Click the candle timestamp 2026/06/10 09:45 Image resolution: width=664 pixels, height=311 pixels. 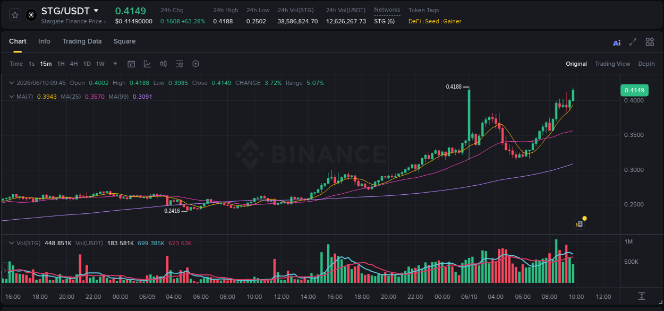pyautogui.click(x=41, y=83)
